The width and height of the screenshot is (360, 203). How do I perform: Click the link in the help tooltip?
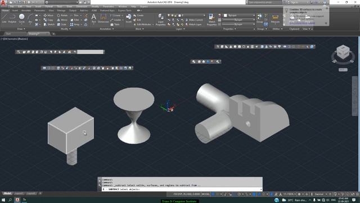302,23
